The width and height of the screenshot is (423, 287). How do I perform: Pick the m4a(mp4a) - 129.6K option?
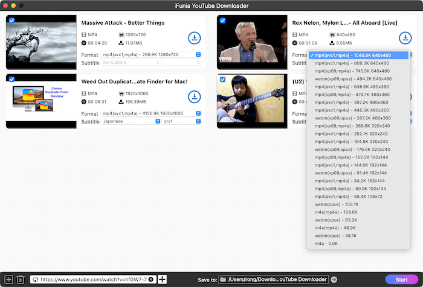pos(334,212)
